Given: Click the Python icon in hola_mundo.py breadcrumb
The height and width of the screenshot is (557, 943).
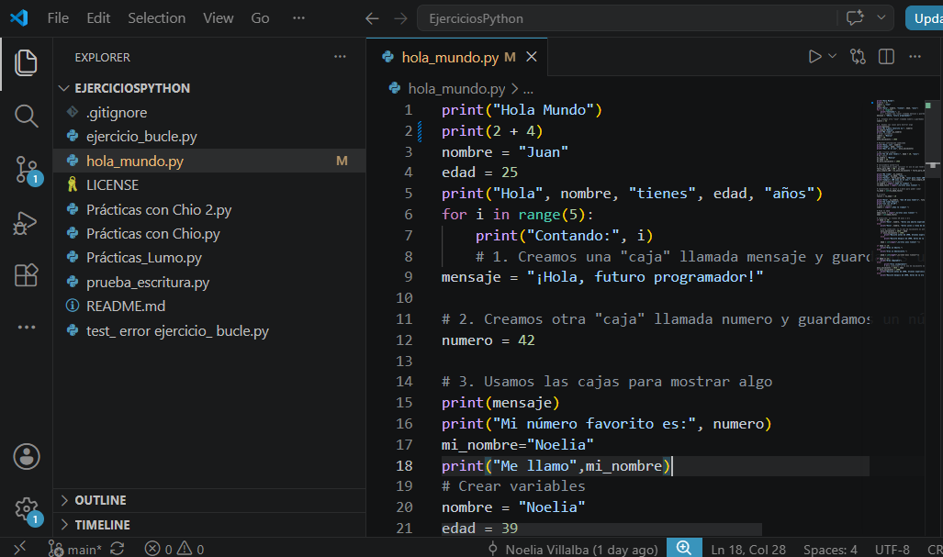Looking at the screenshot, I should (395, 88).
